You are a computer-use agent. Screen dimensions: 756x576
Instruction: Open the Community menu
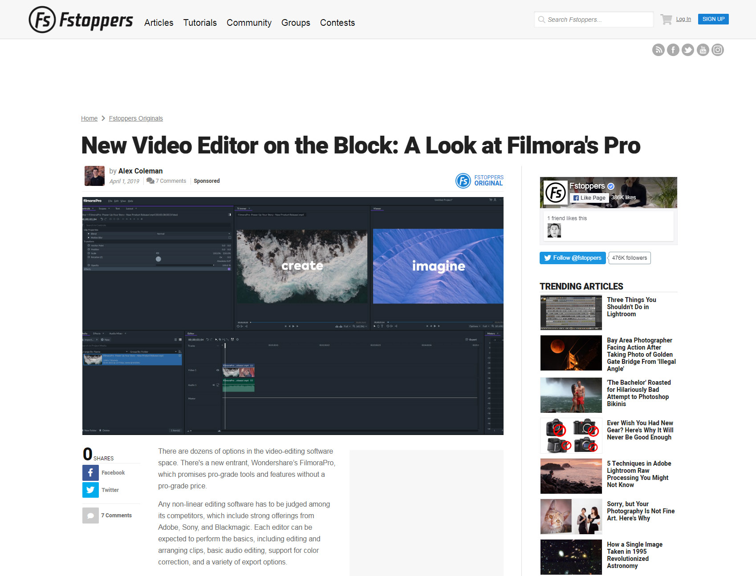coord(249,23)
